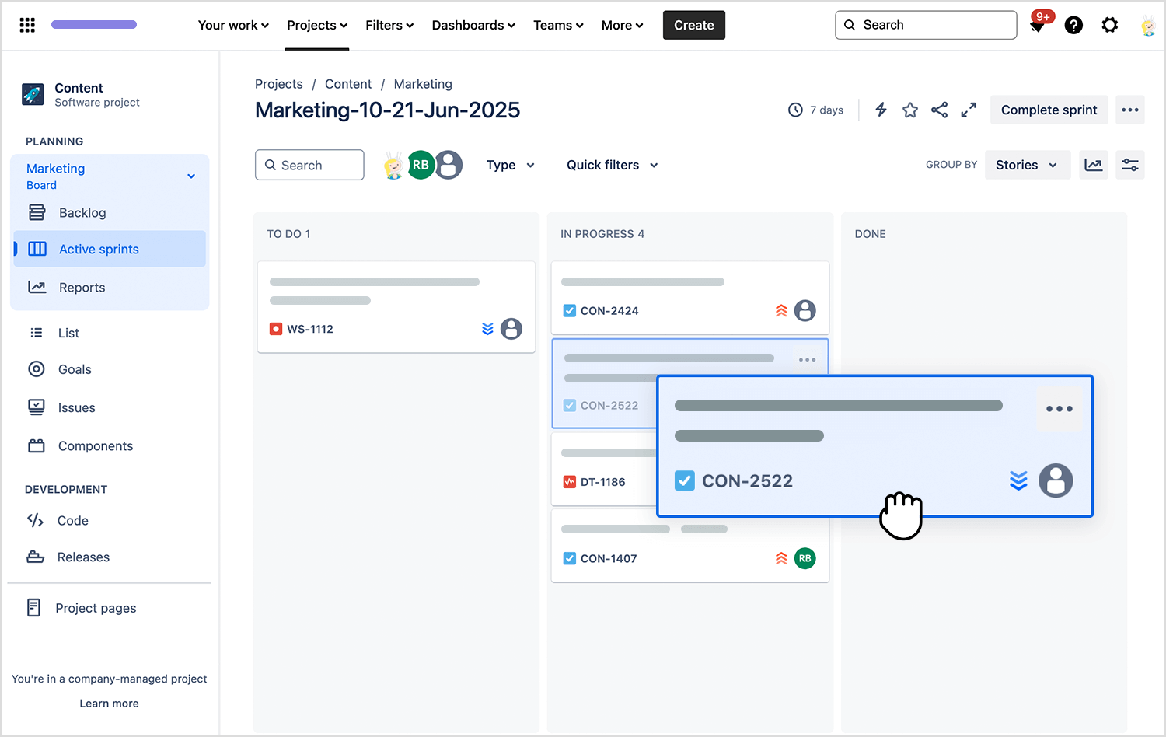Expand the Teams menu
1166x737 pixels.
click(x=558, y=25)
